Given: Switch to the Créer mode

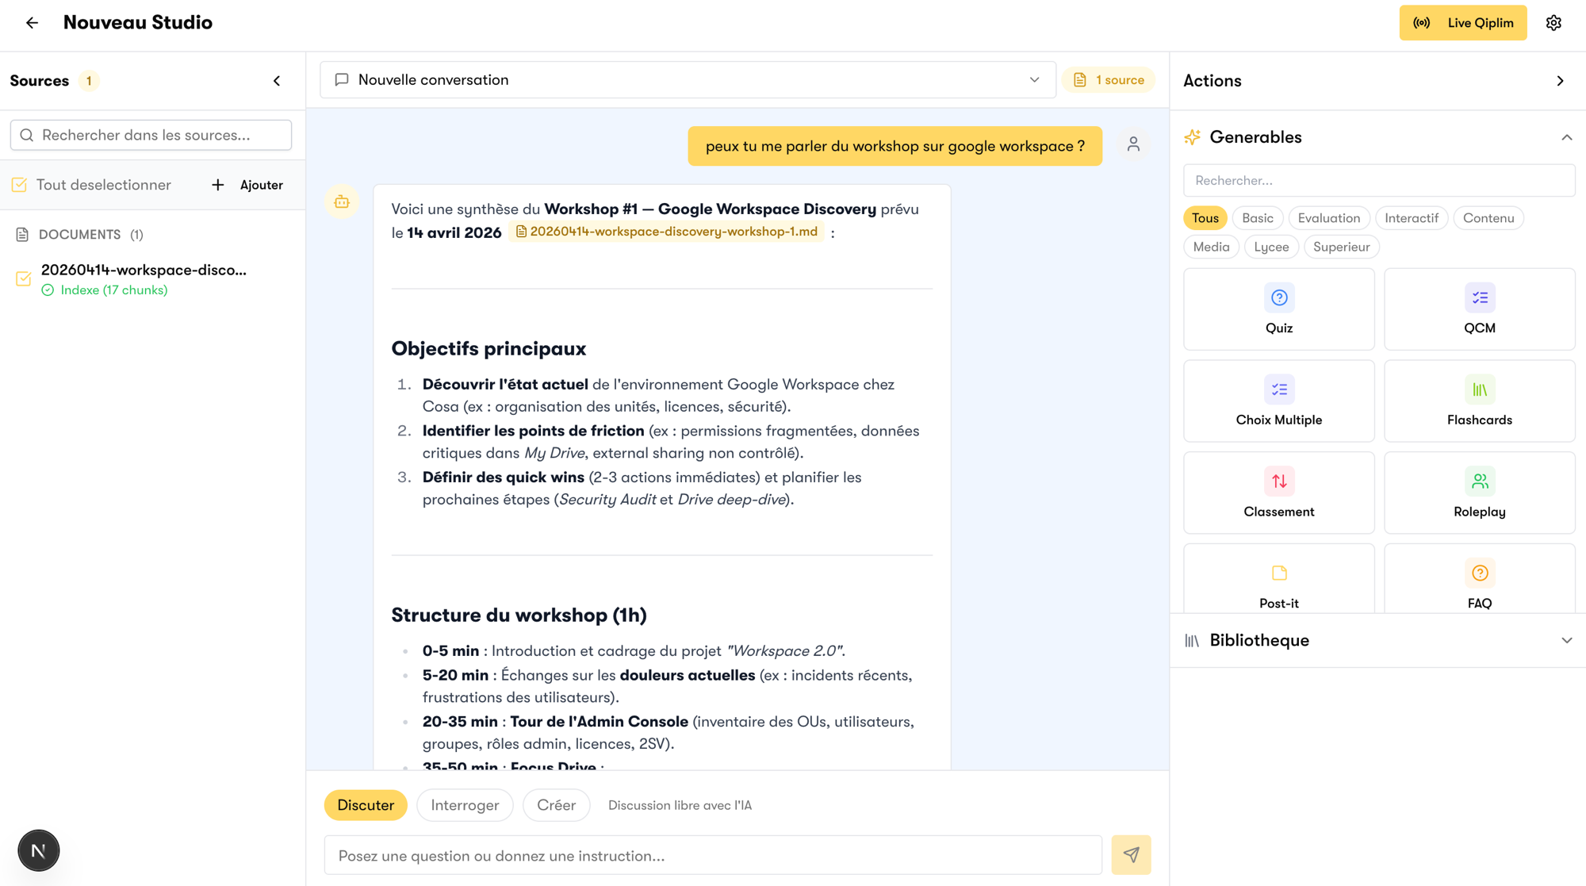Looking at the screenshot, I should click(x=556, y=805).
